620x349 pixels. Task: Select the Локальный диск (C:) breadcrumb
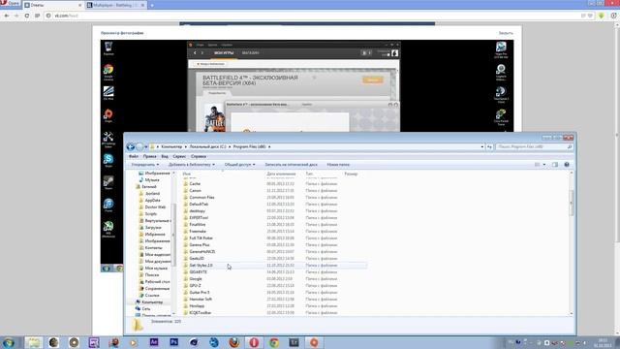click(207, 146)
